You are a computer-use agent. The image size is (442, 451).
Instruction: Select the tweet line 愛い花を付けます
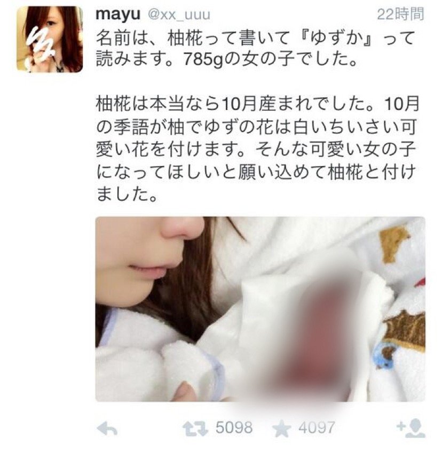click(x=170, y=149)
